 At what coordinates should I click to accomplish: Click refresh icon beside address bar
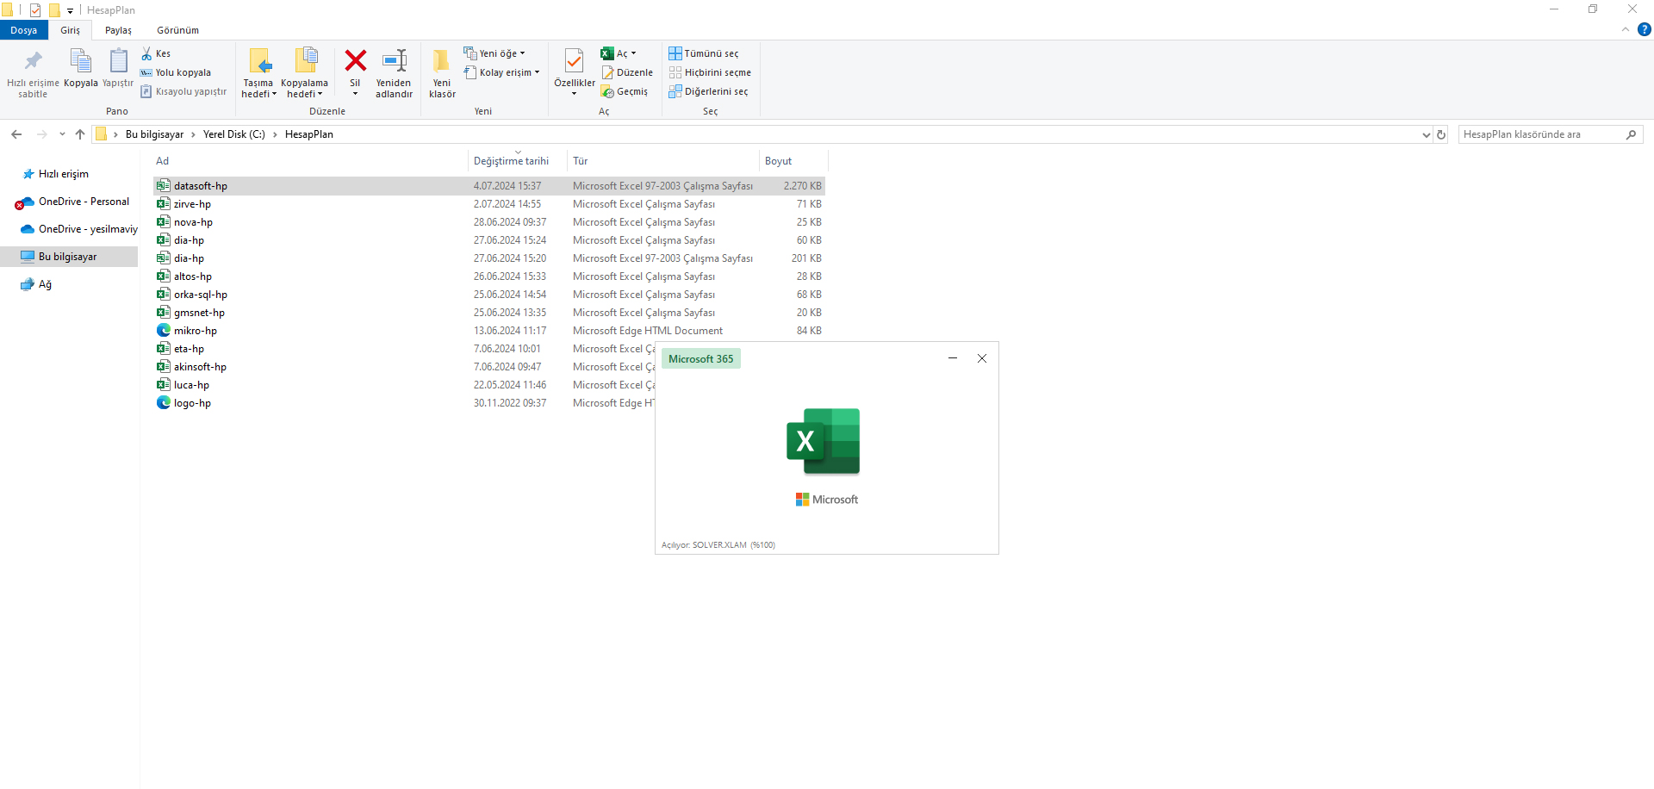pyautogui.click(x=1441, y=134)
